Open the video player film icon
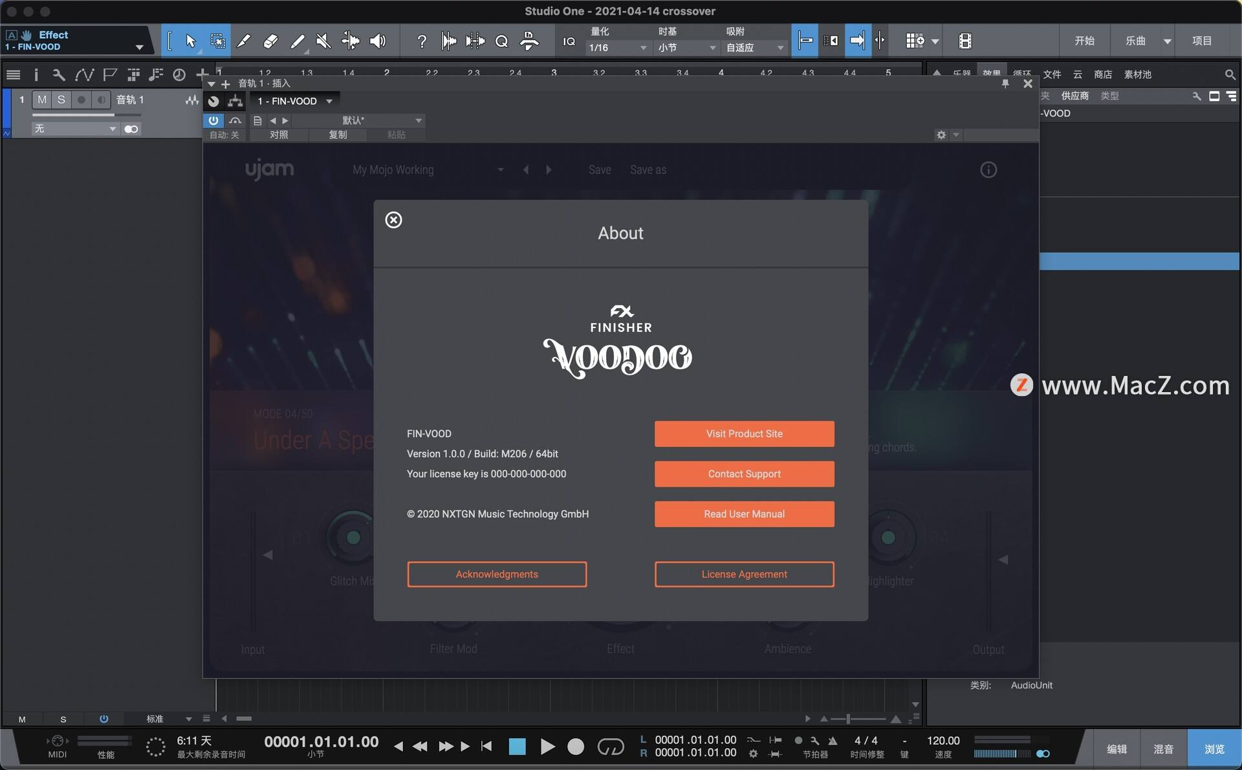The height and width of the screenshot is (770, 1242). (964, 41)
